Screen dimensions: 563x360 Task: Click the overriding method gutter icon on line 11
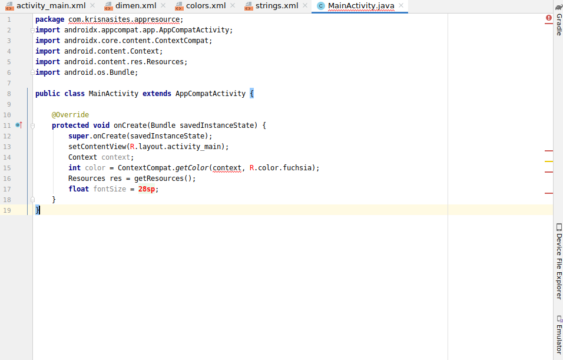18,125
